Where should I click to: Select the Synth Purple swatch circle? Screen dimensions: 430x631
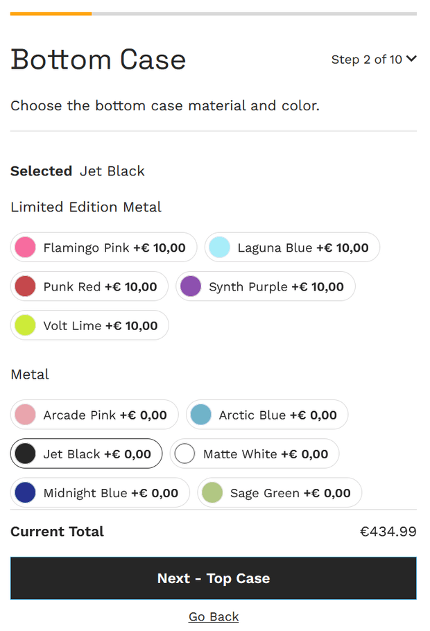pos(191,286)
